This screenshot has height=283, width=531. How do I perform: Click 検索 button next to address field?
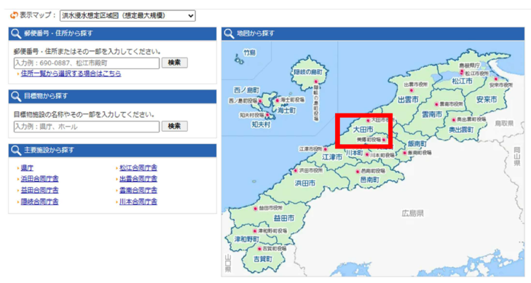coord(174,63)
